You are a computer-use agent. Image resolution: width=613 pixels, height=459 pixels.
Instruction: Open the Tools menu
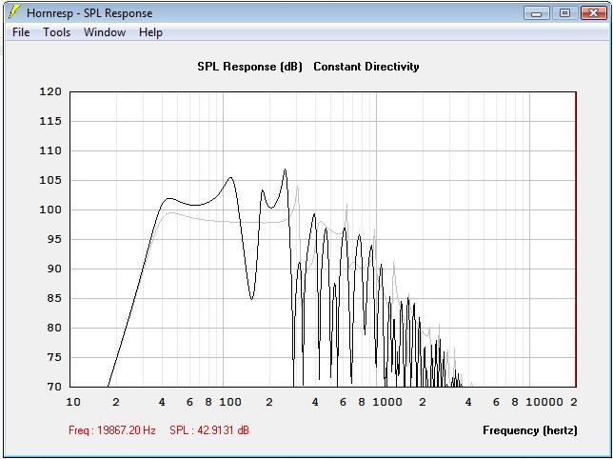coord(56,32)
